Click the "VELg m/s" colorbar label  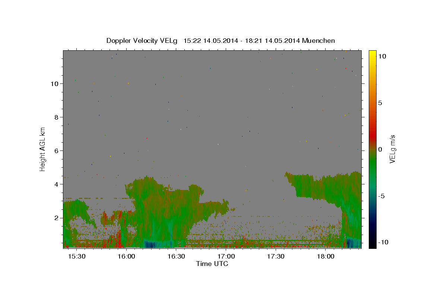click(392, 149)
